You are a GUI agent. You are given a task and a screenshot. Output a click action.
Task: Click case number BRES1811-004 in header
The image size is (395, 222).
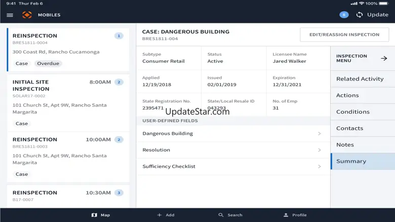tap(160, 39)
